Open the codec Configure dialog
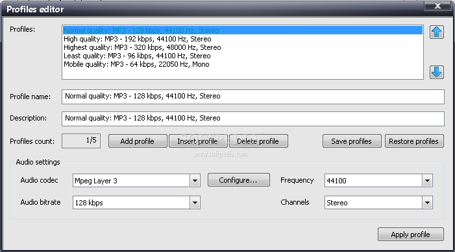 238,180
